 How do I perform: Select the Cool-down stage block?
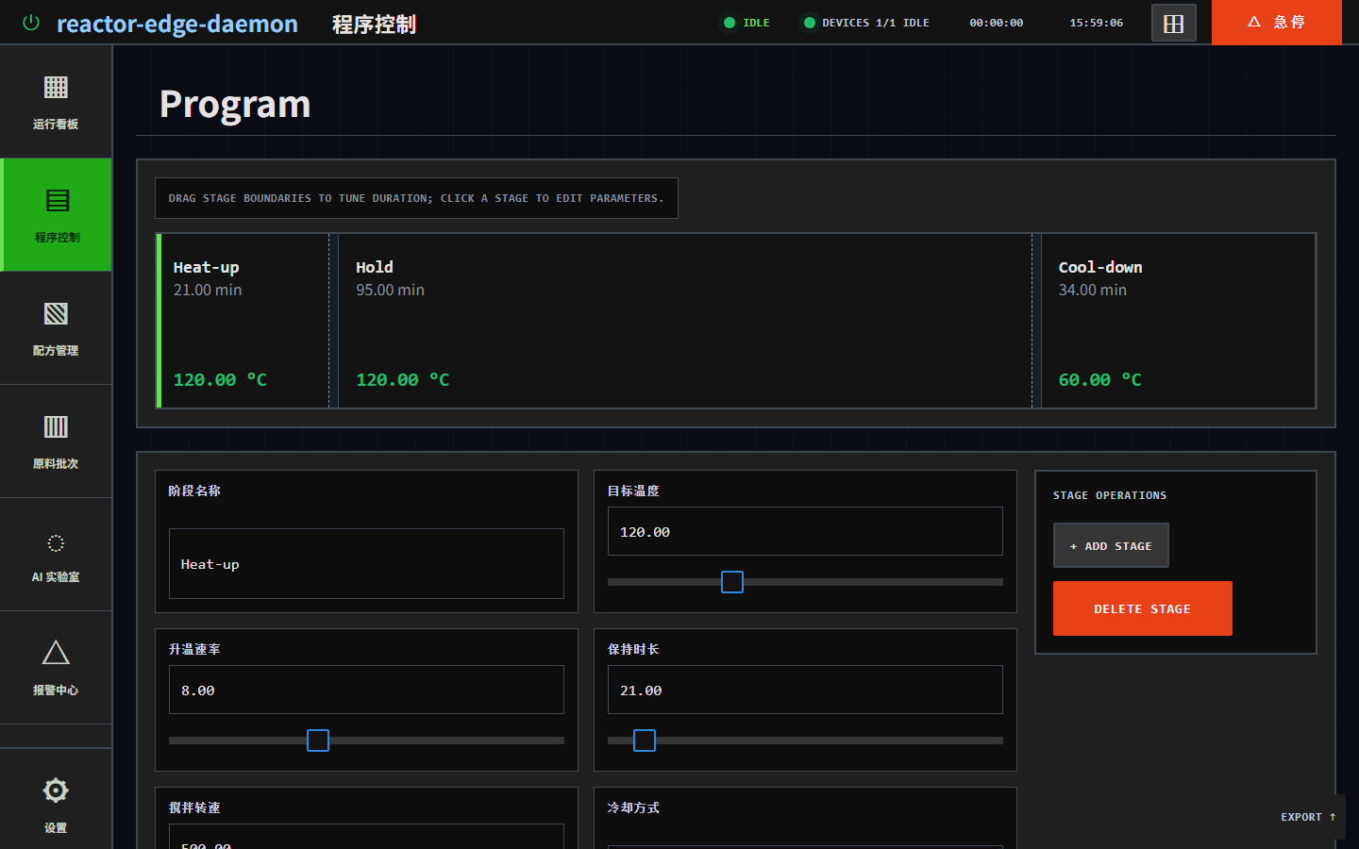point(1178,321)
